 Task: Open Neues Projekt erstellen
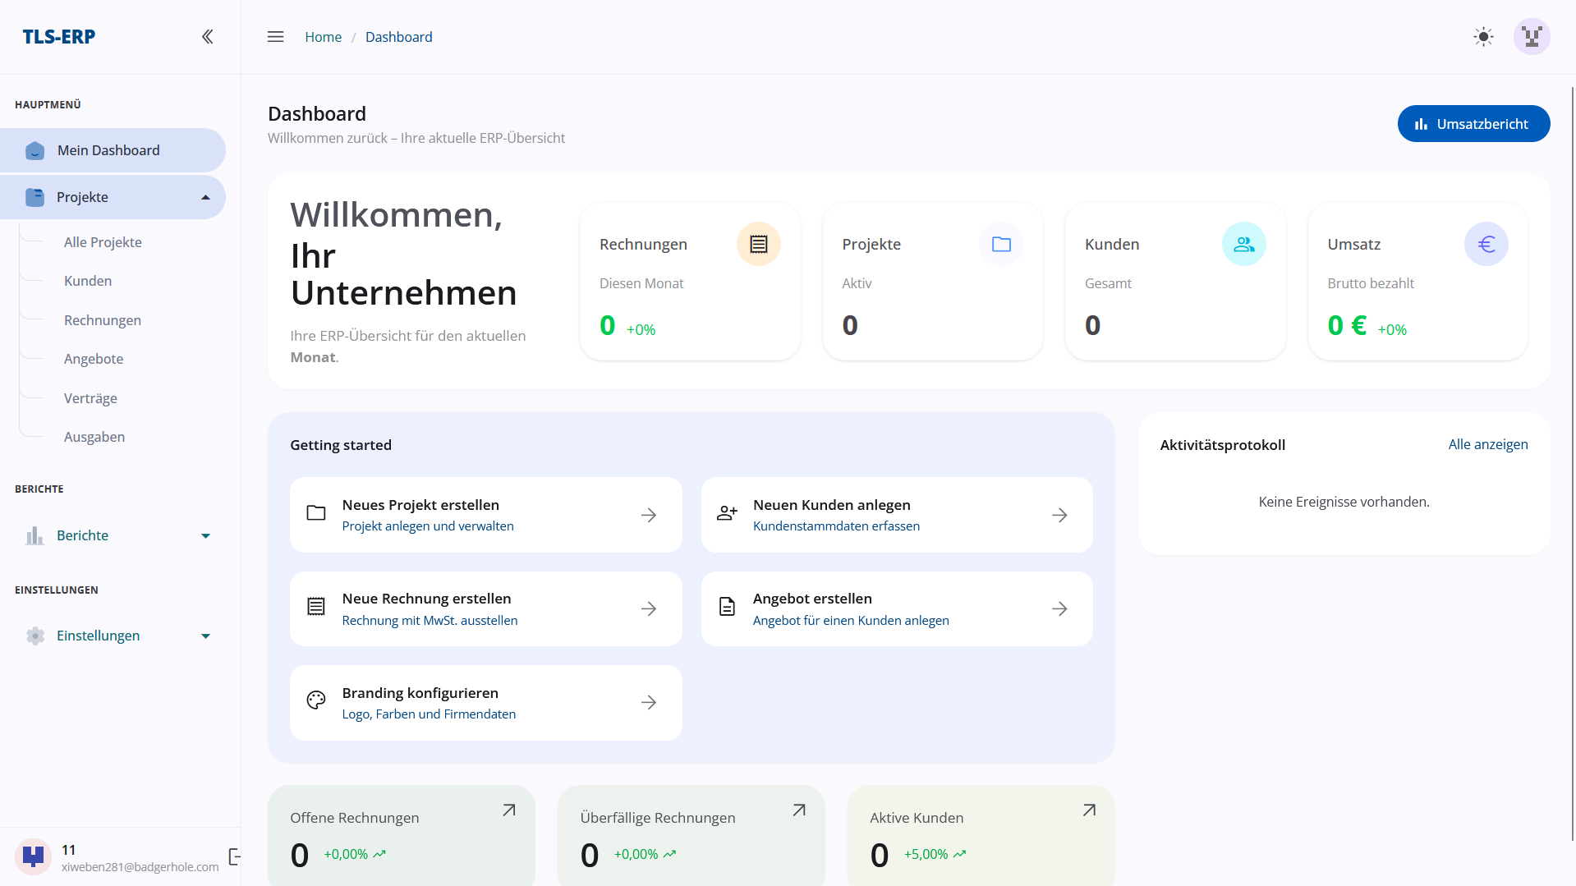point(485,515)
